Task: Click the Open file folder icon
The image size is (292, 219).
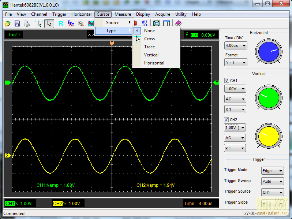Action: coord(7,23)
